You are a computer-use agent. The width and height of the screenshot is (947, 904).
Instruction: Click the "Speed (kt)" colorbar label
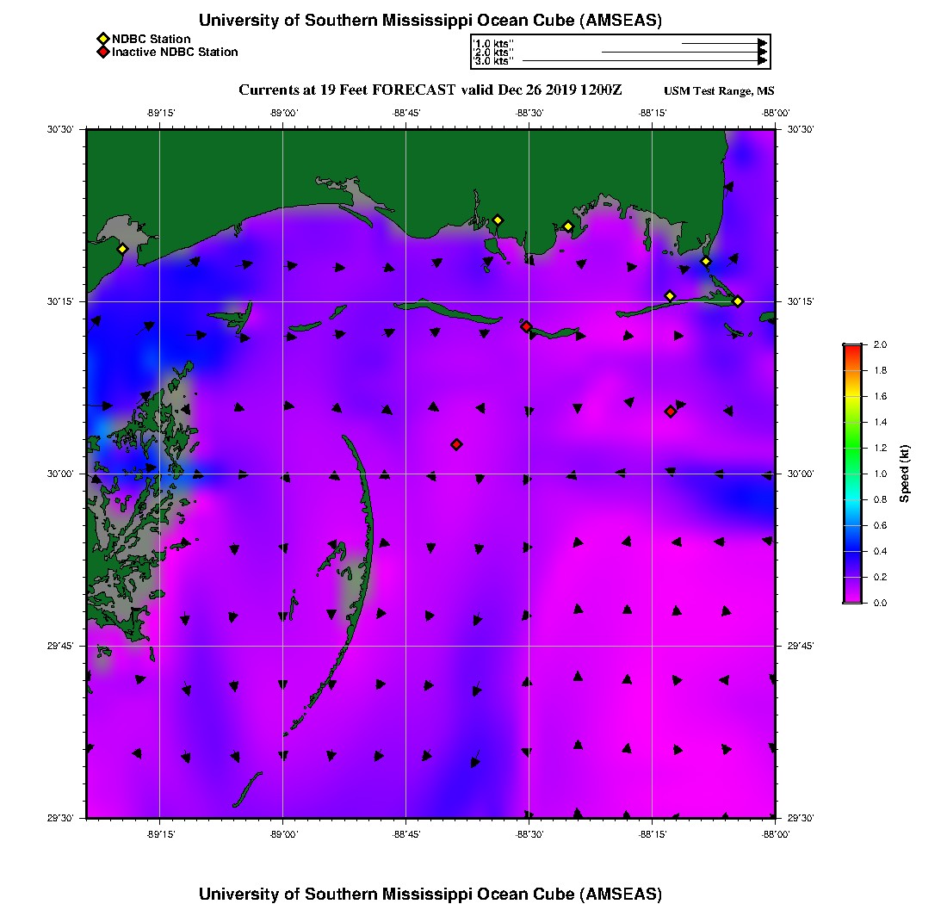click(x=905, y=474)
